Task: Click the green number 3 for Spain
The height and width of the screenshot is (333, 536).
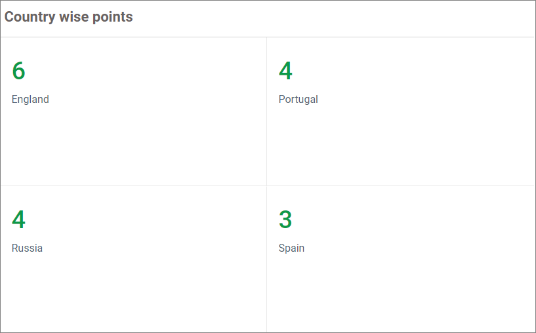Action: tap(285, 220)
